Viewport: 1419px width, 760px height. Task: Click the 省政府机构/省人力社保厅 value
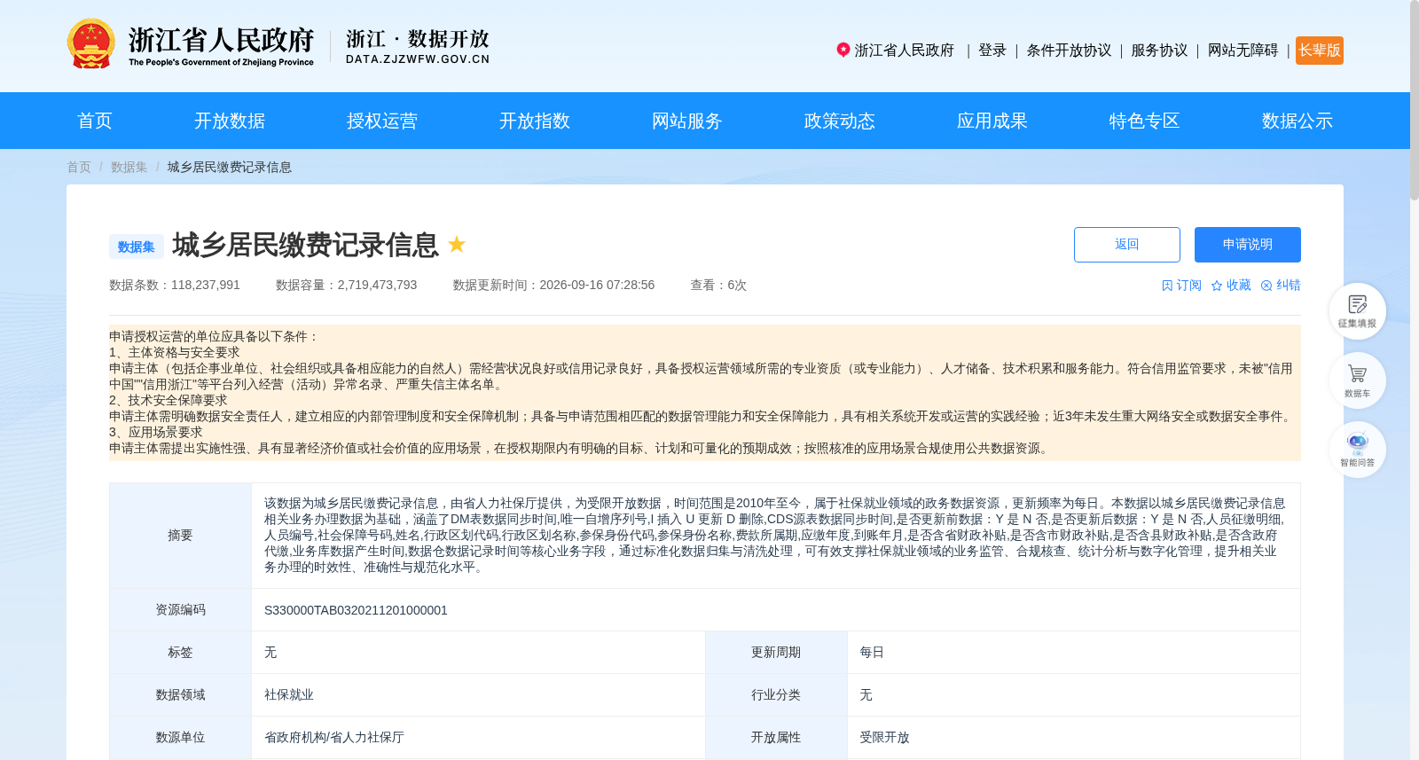coord(334,738)
